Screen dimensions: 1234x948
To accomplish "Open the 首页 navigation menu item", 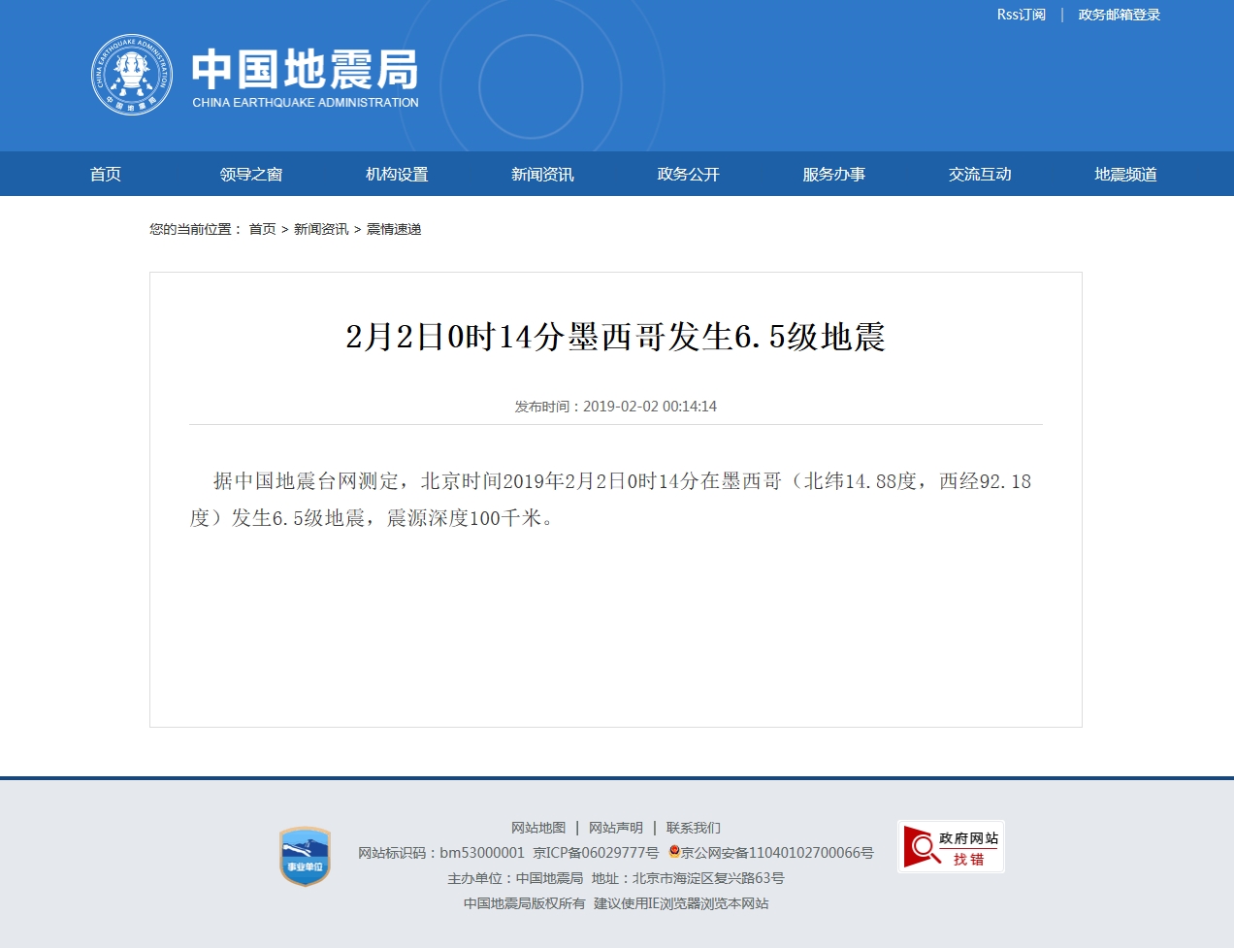I will pyautogui.click(x=106, y=174).
